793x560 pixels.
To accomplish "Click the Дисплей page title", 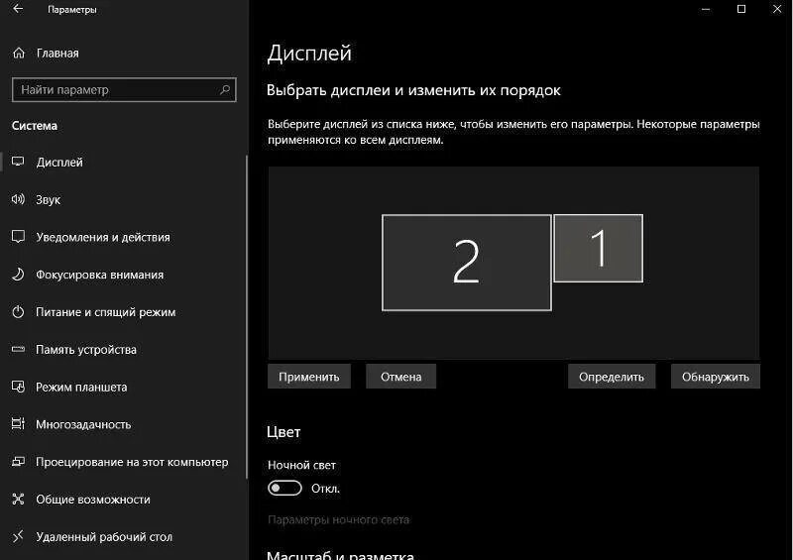I will pyautogui.click(x=309, y=53).
